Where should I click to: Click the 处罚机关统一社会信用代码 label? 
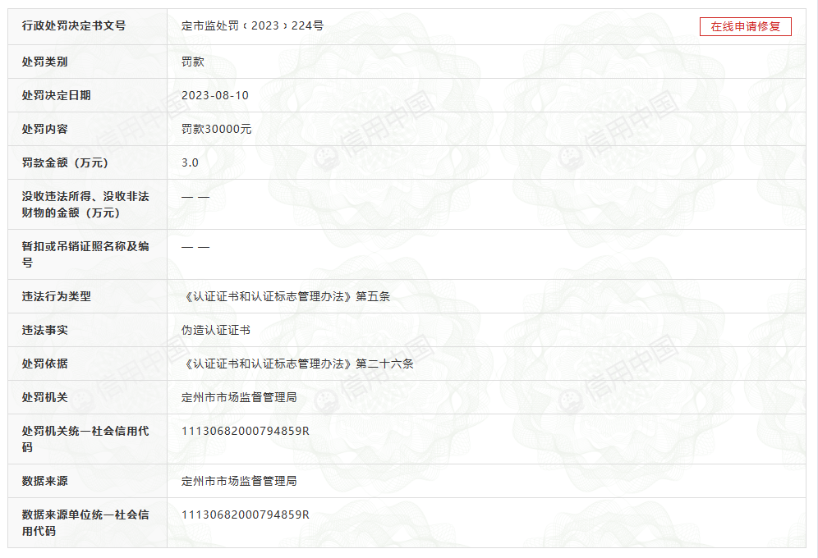[85, 439]
